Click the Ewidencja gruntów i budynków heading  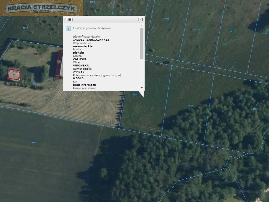click(92, 28)
